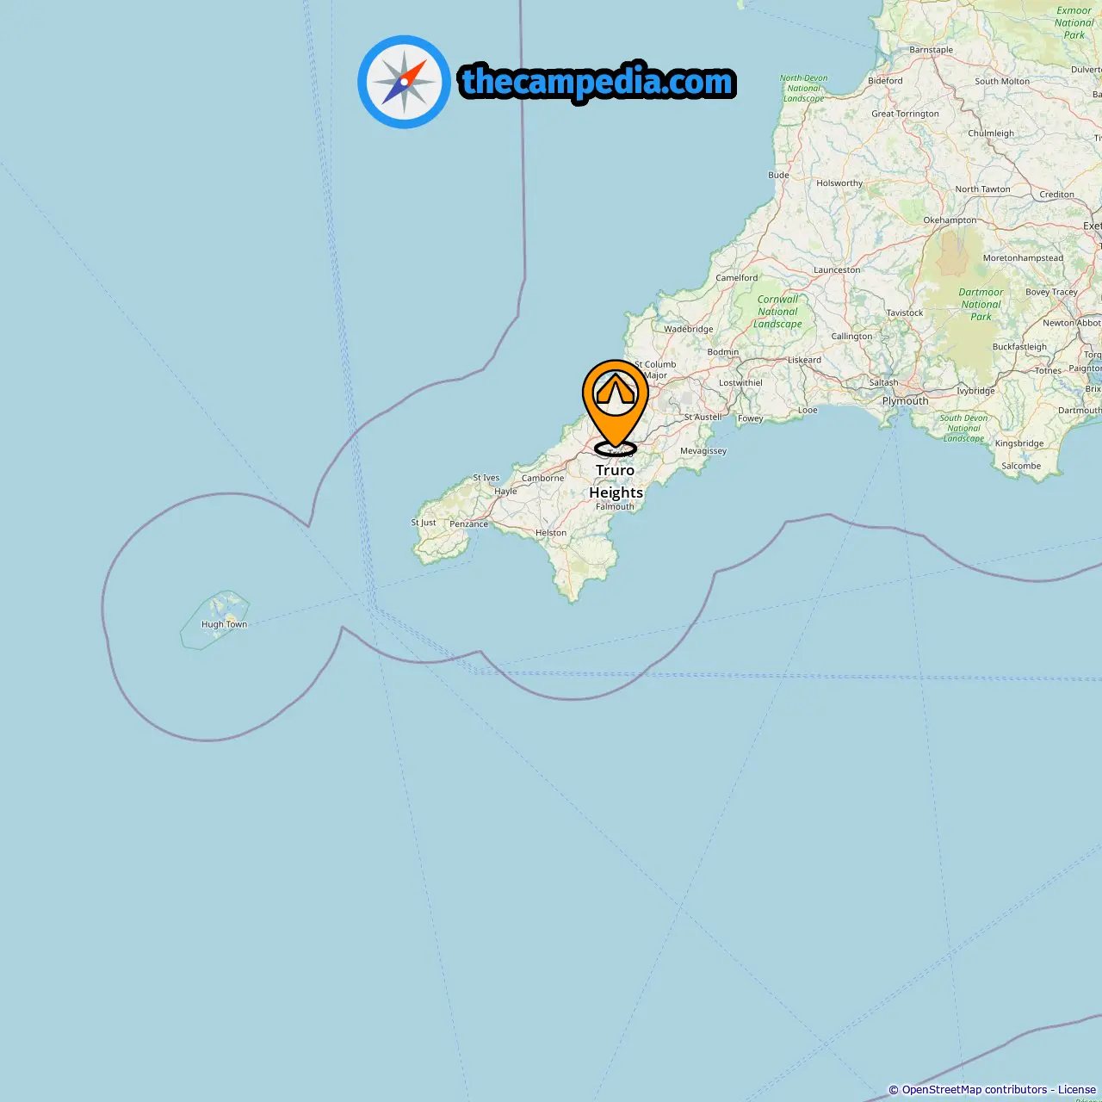Click the Barnstaple town label
The height and width of the screenshot is (1102, 1102).
[x=932, y=50]
